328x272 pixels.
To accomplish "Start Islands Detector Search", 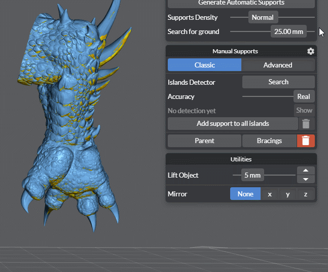I will coord(278,82).
